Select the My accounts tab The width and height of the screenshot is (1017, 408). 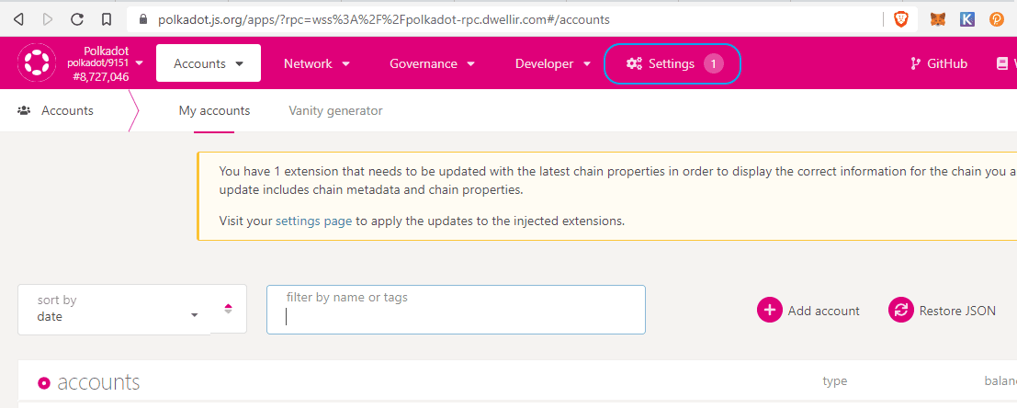pyautogui.click(x=214, y=111)
